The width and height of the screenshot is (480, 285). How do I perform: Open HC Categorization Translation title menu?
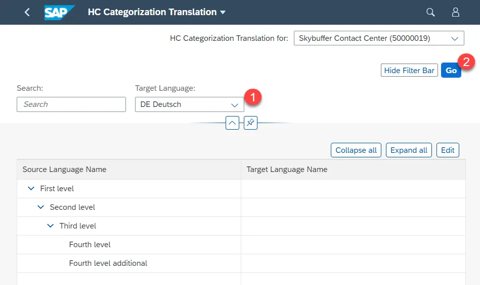(157, 12)
